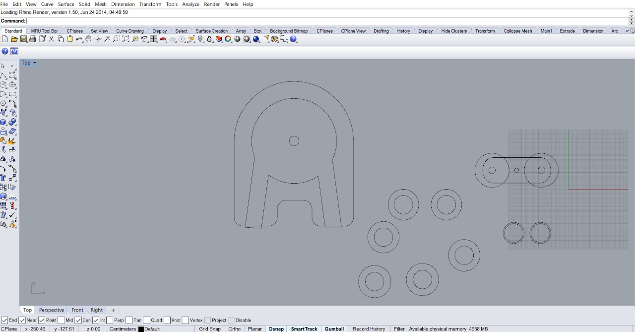Enable the Tan osnap checkbox
Image resolution: width=635 pixels, height=332 pixels.
[129, 320]
